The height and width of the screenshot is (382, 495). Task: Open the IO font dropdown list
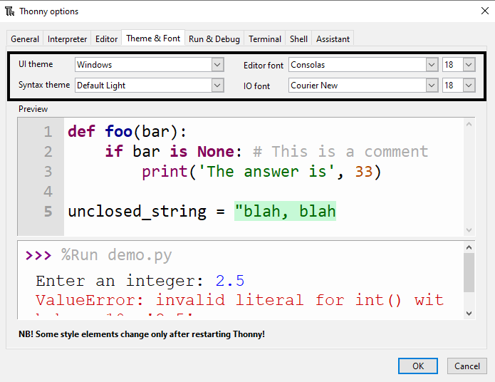coord(432,86)
